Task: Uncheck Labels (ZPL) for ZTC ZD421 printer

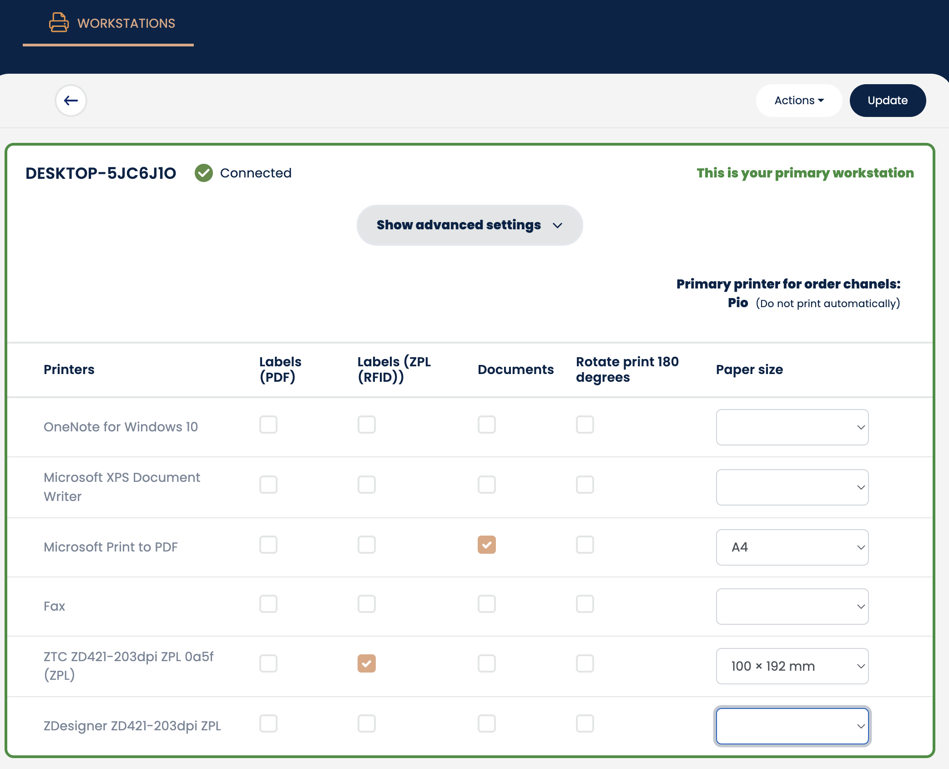Action: tap(366, 663)
